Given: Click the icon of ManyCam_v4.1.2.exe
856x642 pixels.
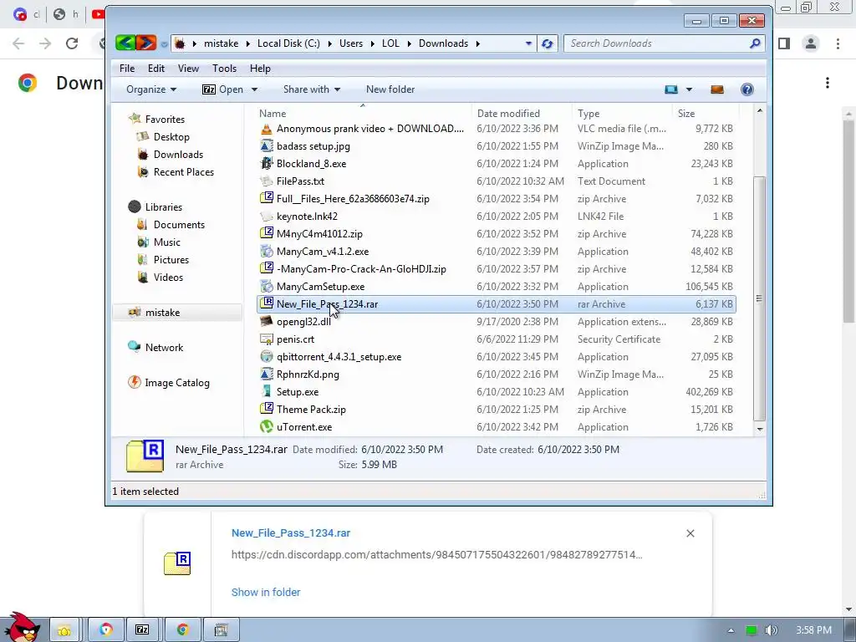Looking at the screenshot, I should pos(267,251).
